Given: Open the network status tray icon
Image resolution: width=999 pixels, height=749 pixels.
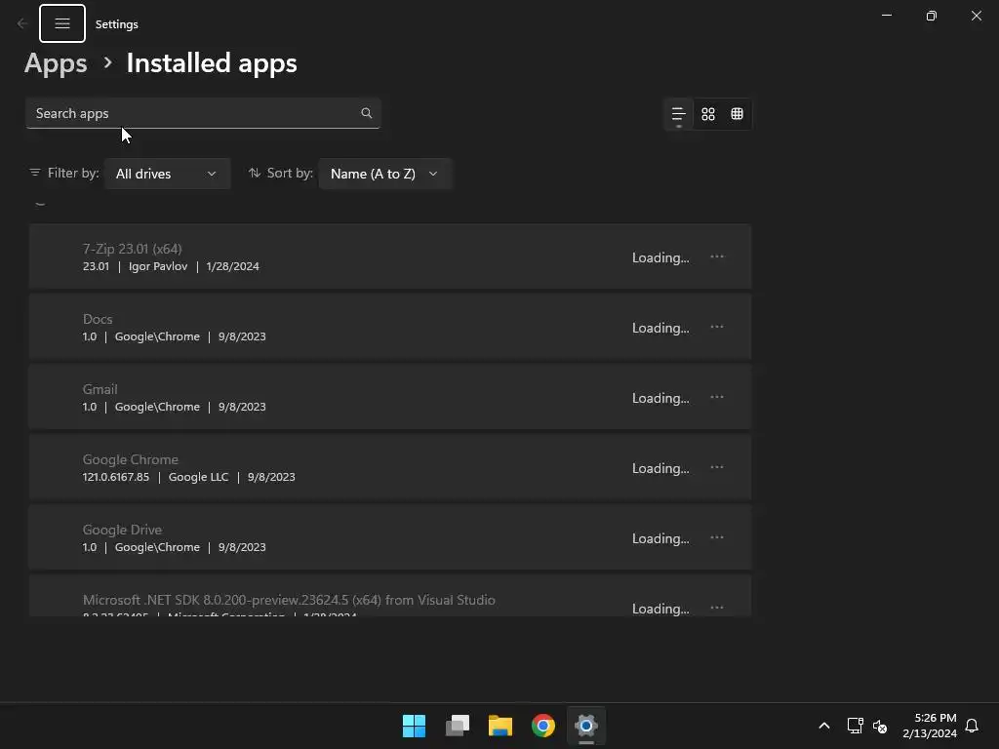Looking at the screenshot, I should point(855,726).
